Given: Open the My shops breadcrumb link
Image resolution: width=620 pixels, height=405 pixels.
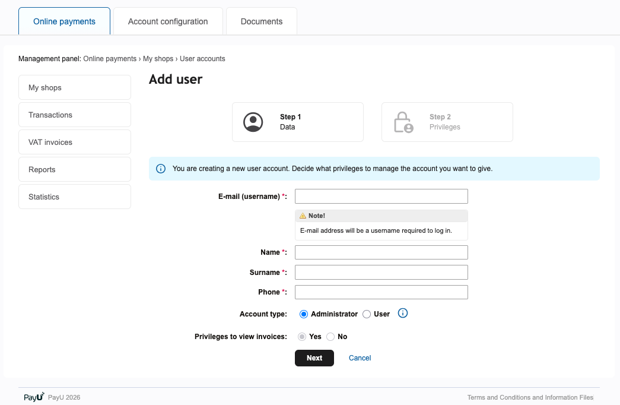Looking at the screenshot, I should tap(158, 59).
